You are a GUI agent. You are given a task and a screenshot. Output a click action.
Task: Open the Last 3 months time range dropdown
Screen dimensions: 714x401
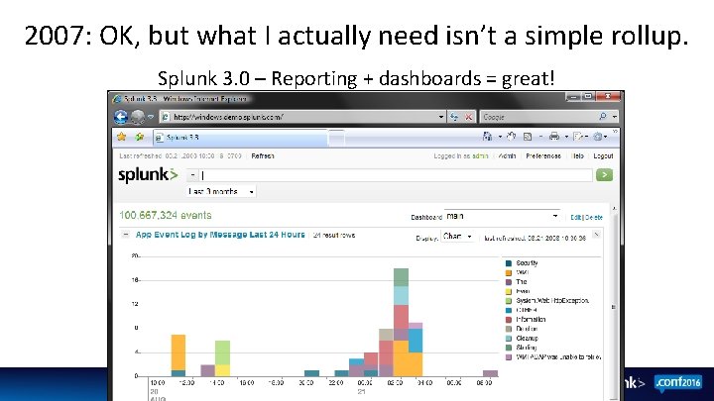tap(221, 191)
